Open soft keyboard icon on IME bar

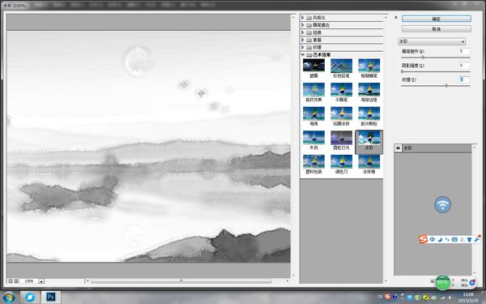(x=454, y=239)
